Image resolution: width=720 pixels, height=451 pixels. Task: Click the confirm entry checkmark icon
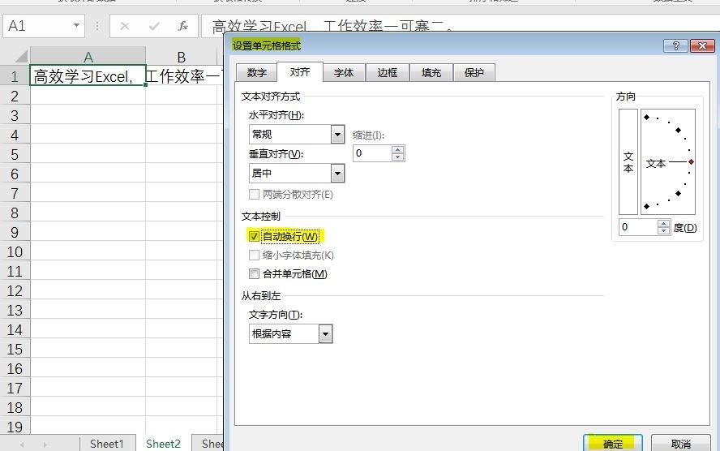pos(154,26)
